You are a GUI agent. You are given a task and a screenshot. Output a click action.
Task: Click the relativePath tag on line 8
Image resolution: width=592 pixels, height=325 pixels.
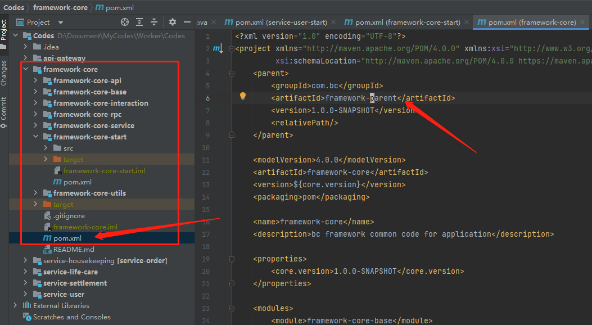pos(304,123)
